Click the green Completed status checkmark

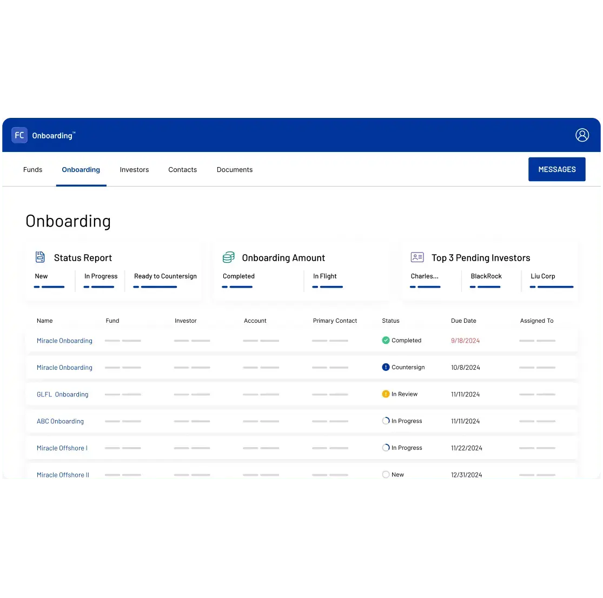pos(386,340)
